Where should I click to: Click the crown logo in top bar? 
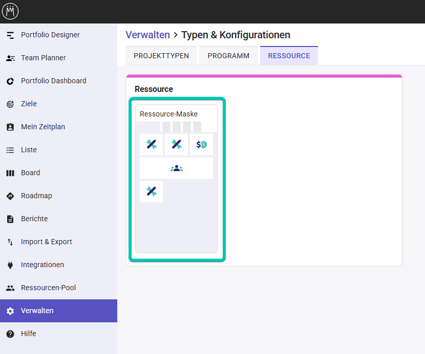click(10, 11)
